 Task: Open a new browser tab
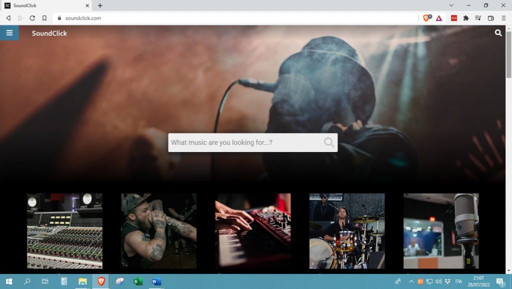click(x=99, y=5)
